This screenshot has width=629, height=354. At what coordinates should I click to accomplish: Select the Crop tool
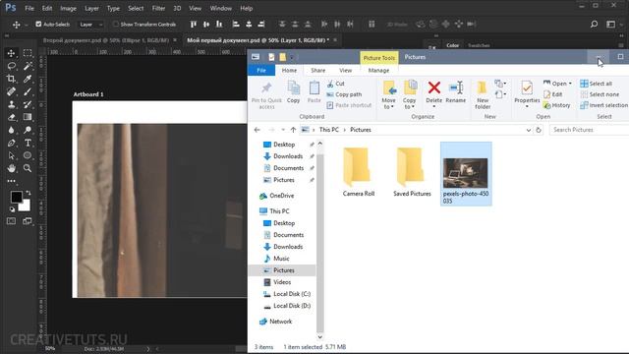tap(11, 79)
